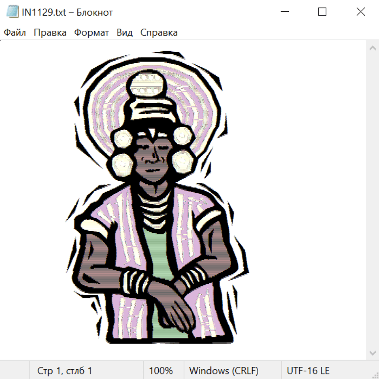This screenshot has height=379, width=379.
Task: Click the Notepad icon in title bar
Action: click(12, 12)
